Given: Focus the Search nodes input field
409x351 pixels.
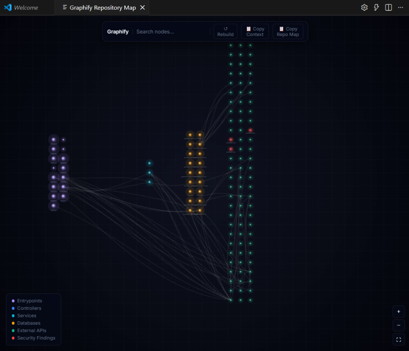Looking at the screenshot, I should (172, 32).
